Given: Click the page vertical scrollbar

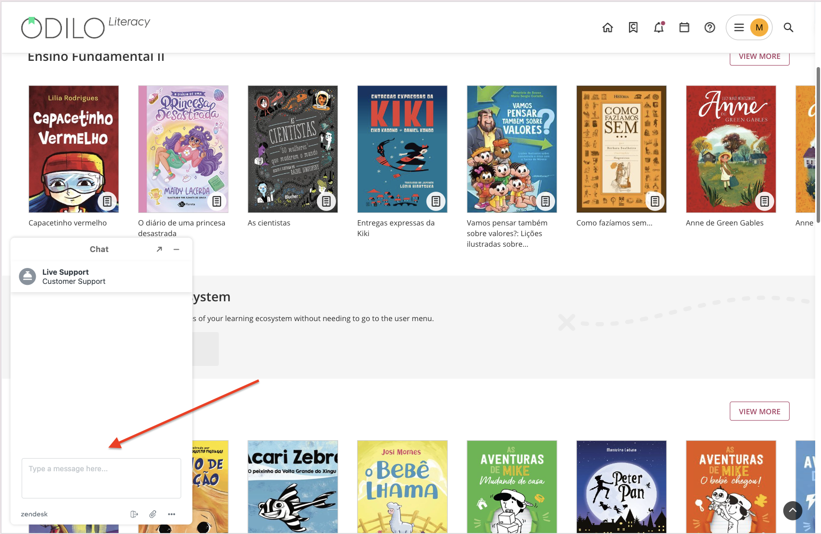Looking at the screenshot, I should pos(818,145).
